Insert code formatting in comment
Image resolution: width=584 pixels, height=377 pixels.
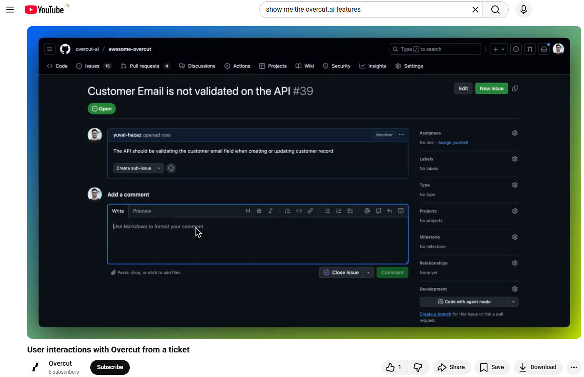click(x=299, y=211)
